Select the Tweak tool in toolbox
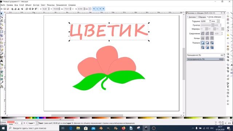The height and width of the screenshot is (131, 233). click(1, 21)
